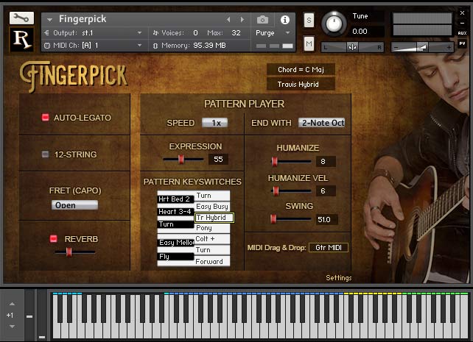Screen dimensions: 473x342
Task: Select the Hrt Bed 2 keyswitch
Action: (175, 199)
